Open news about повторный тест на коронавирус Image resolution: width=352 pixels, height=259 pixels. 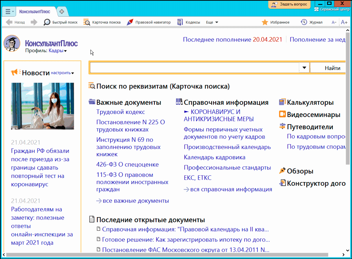[40, 168]
